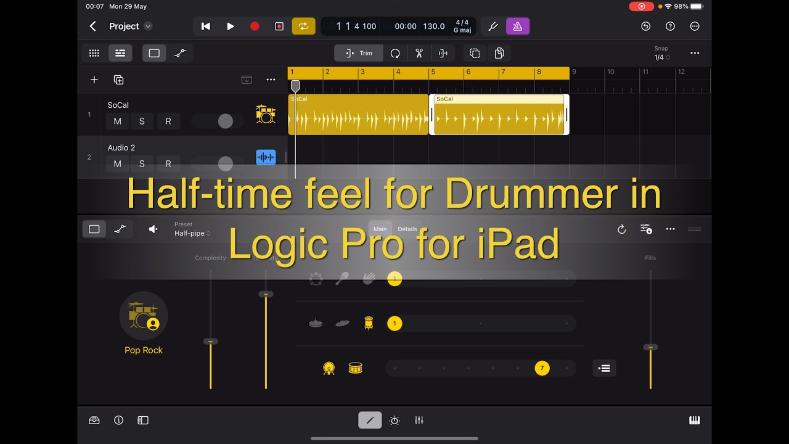Select the Scissors split tool
The height and width of the screenshot is (444, 789).
click(x=419, y=53)
